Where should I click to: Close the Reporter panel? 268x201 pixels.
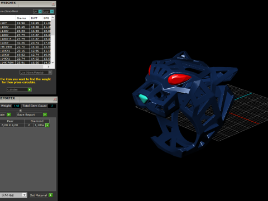point(55,99)
